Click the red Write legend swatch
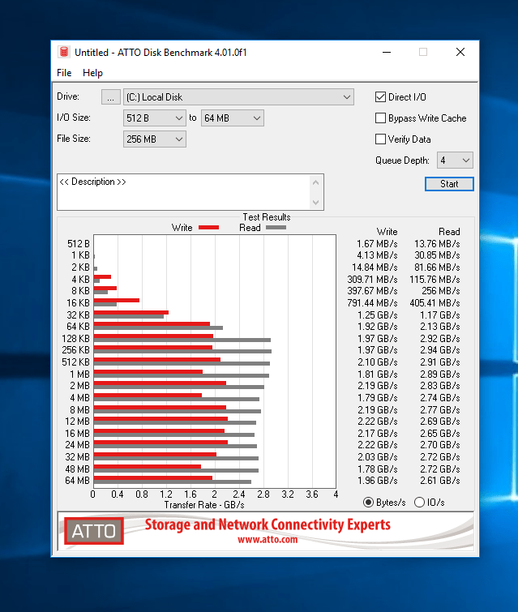Screen dimensions: 518x612 (x=208, y=228)
